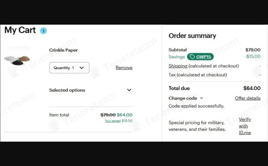This screenshot has width=268, height=166.
Task: Click the -$15.00 savings amount
Action: pyautogui.click(x=253, y=56)
